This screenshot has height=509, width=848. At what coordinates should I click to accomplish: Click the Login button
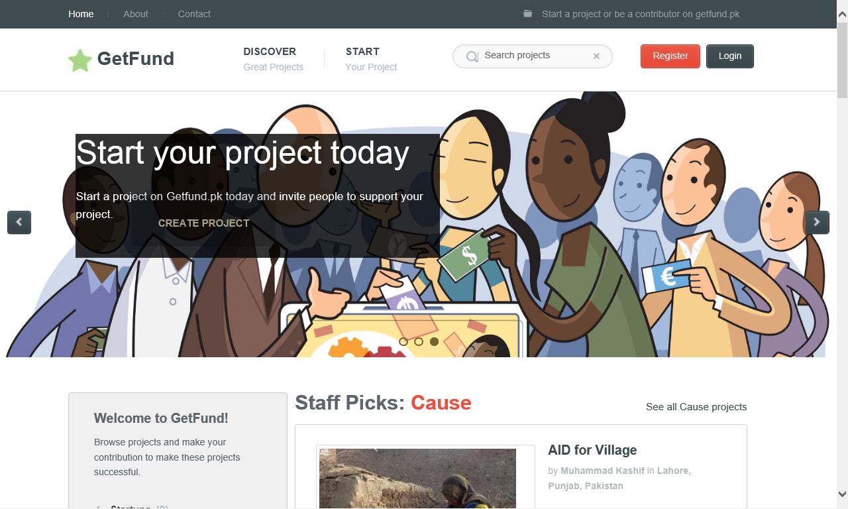730,56
